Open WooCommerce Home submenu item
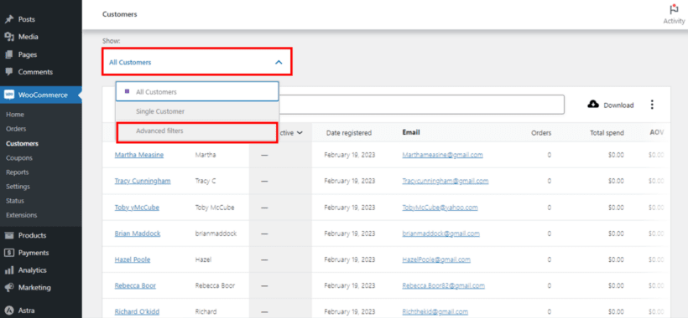Viewport: 688px width, 318px height. 15,115
